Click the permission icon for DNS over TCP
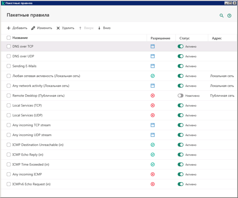This screenshot has width=238, height=198. tap(153, 46)
